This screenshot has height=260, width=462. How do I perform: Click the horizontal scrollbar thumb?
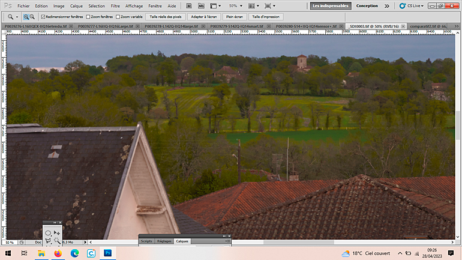coord(298,243)
